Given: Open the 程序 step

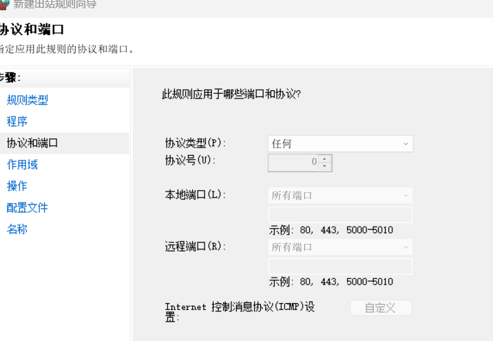Looking at the screenshot, I should tap(17, 122).
